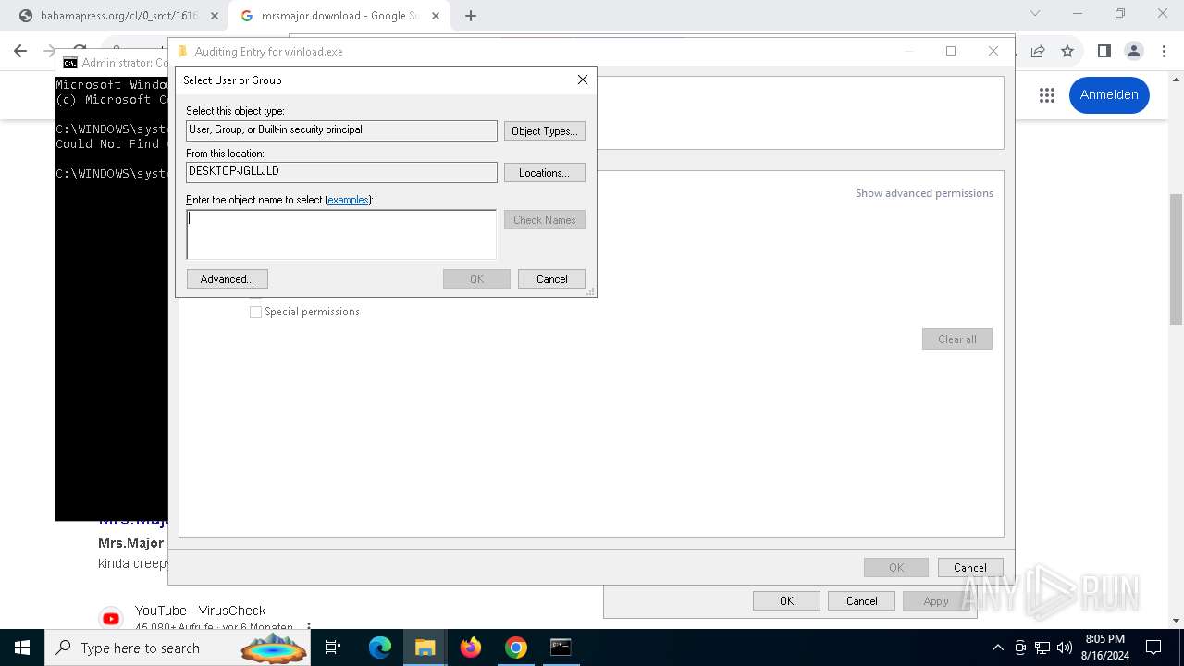The width and height of the screenshot is (1184, 666).
Task: Click Administrator Command Prompt title bar
Action: [x=114, y=63]
